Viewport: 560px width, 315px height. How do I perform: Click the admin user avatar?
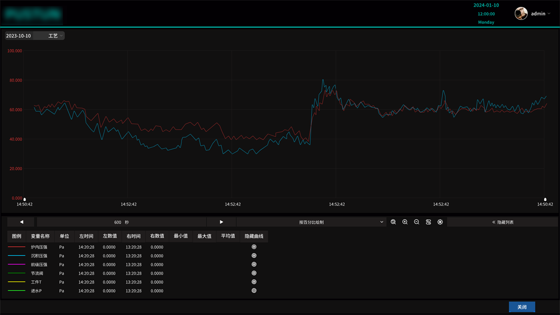[x=521, y=14]
